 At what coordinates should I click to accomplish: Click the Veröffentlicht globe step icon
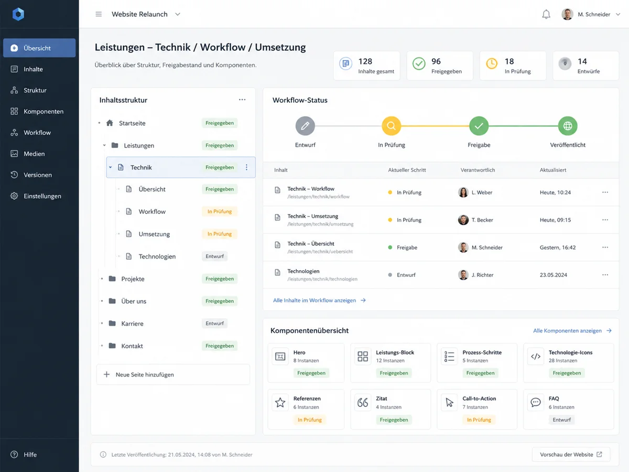coord(568,126)
